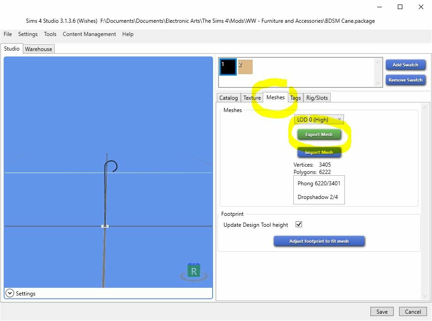
Task: Select the Meshes tab
Action: (x=276, y=97)
